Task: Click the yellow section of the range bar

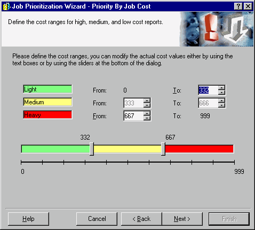Action: tap(127, 149)
